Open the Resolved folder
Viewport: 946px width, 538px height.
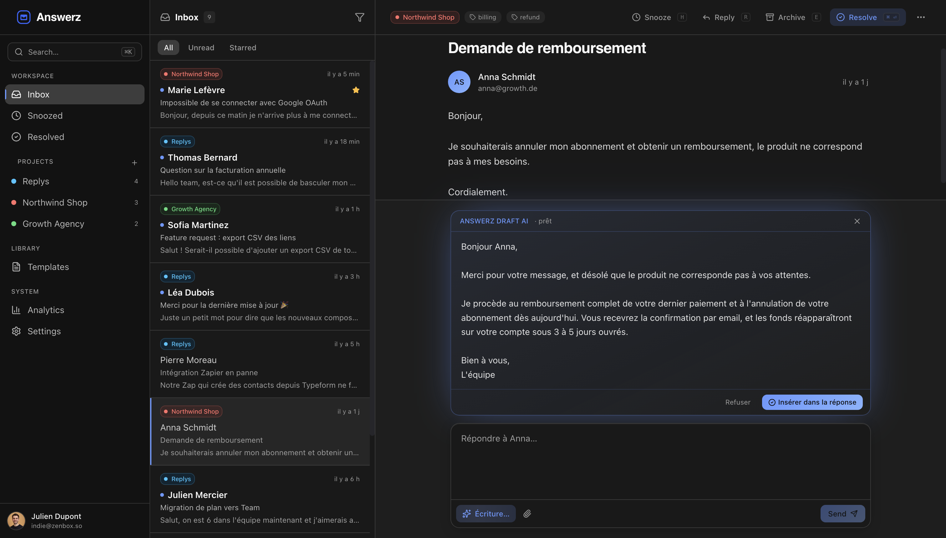(75, 137)
